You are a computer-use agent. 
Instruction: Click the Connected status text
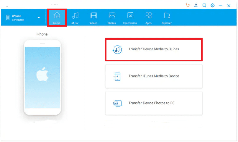click(x=18, y=20)
